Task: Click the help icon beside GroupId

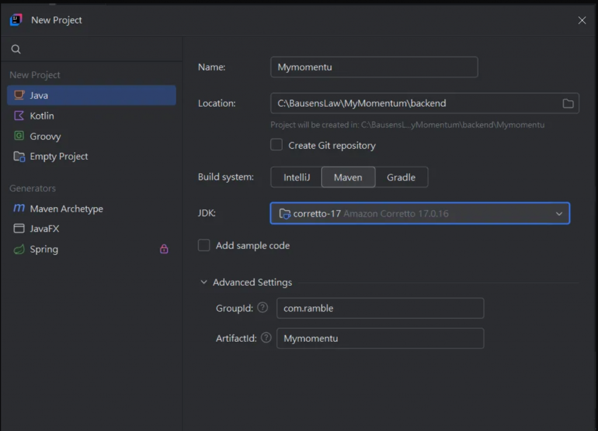Action: [x=263, y=307]
